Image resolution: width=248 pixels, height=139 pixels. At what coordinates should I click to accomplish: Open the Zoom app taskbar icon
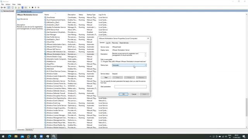click(41, 136)
